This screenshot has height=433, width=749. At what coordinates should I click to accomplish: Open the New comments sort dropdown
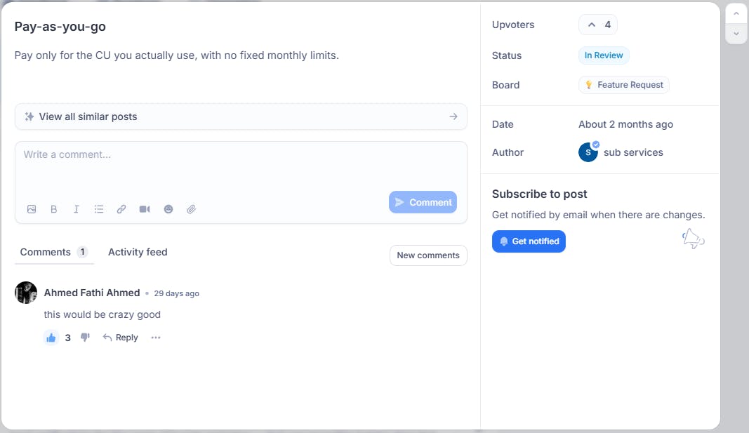[x=428, y=255]
